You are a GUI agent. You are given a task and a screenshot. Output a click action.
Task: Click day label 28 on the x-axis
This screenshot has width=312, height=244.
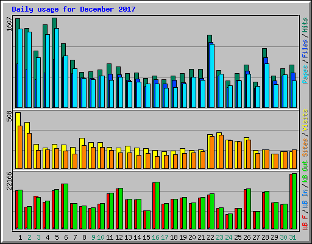[x=265, y=237]
